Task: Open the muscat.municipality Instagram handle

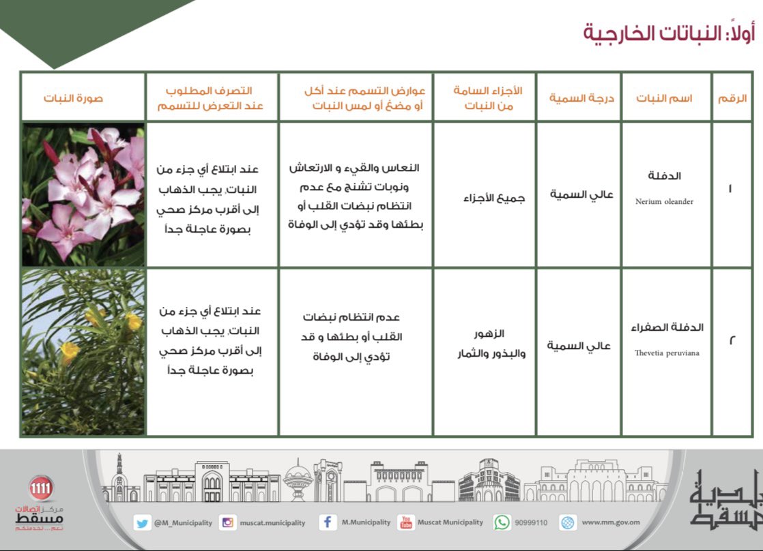Action: pyautogui.click(x=272, y=523)
